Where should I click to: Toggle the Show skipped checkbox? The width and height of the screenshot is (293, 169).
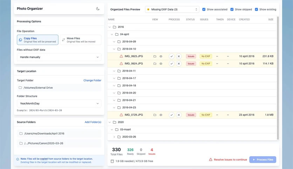(232, 9)
